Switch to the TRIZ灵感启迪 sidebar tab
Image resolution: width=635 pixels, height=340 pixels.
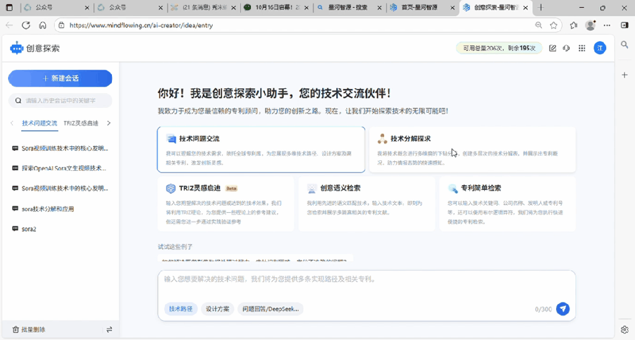[x=81, y=123]
